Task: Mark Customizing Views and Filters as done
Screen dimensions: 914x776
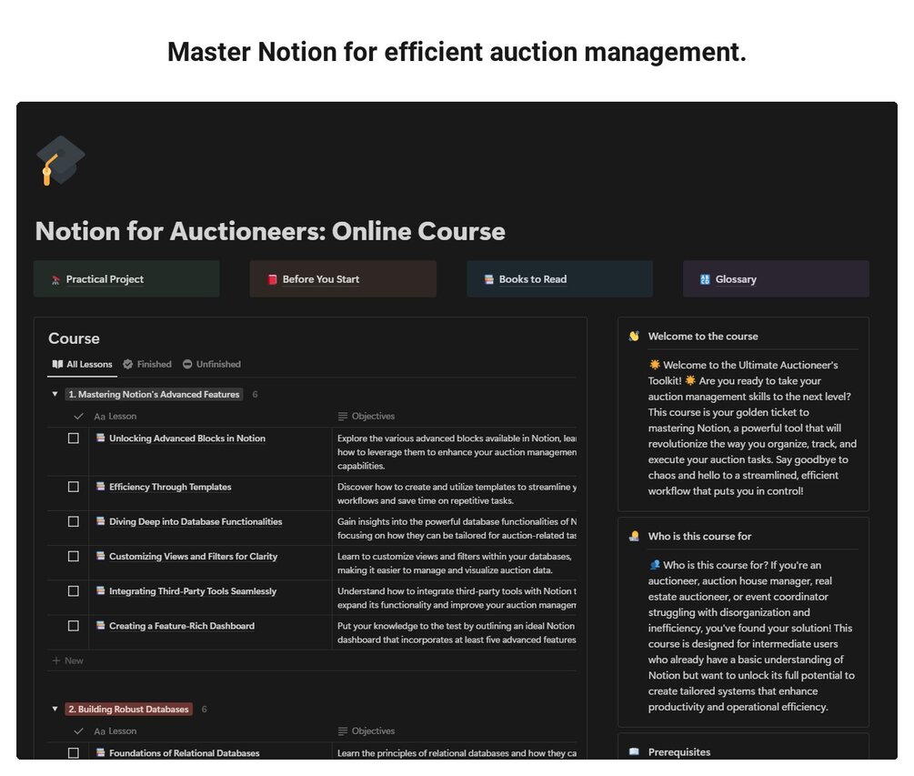Action: pyautogui.click(x=74, y=557)
